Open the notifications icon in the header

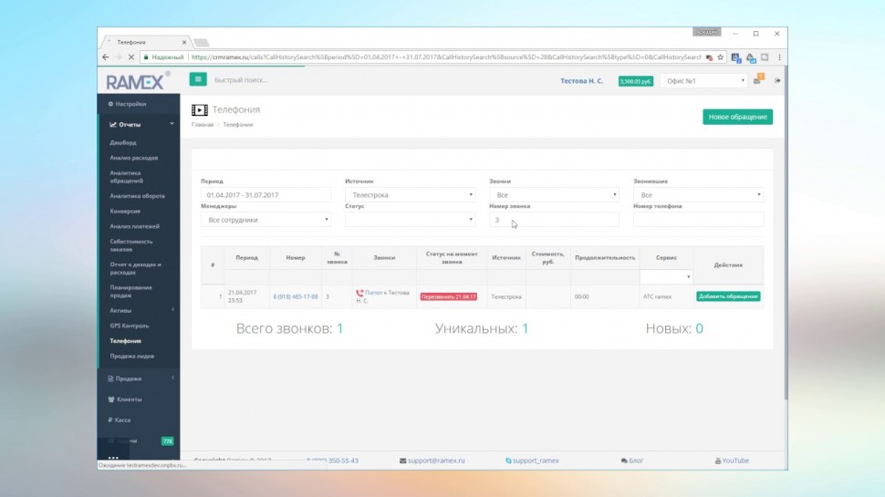[x=757, y=81]
